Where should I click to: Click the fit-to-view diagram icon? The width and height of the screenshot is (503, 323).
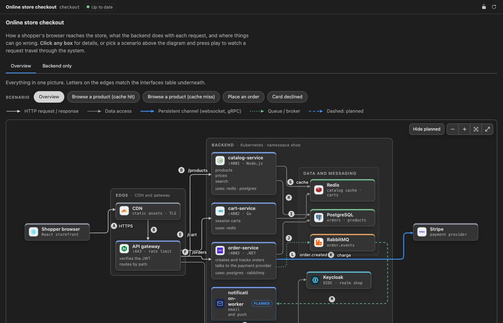476,129
